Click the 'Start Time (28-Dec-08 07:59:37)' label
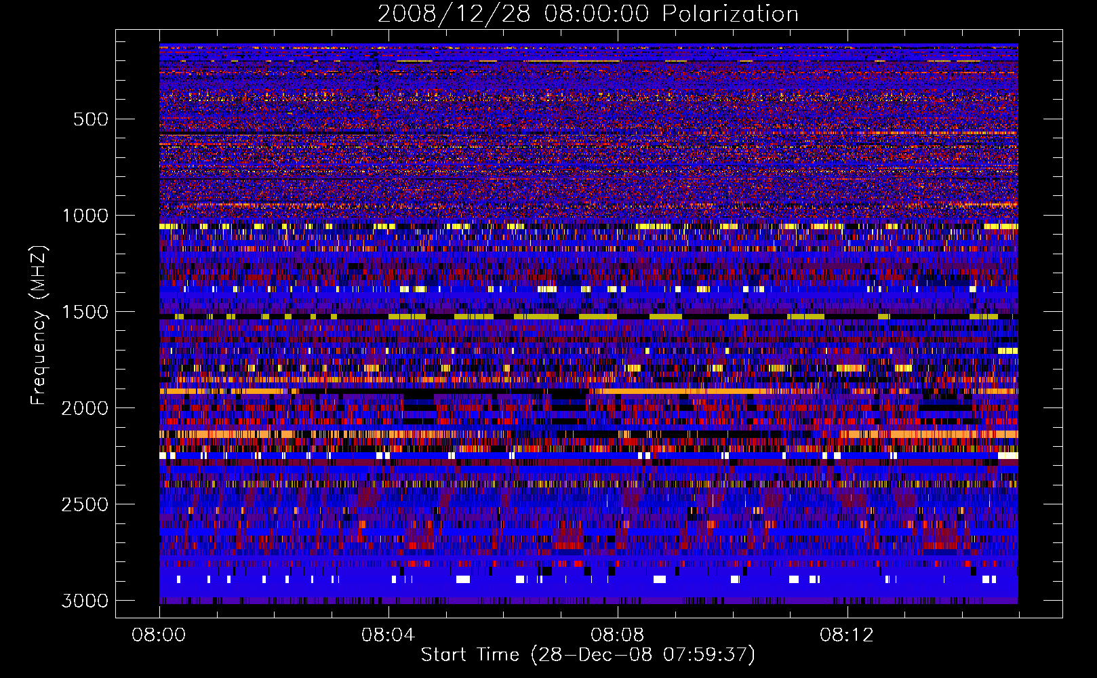 tap(588, 655)
